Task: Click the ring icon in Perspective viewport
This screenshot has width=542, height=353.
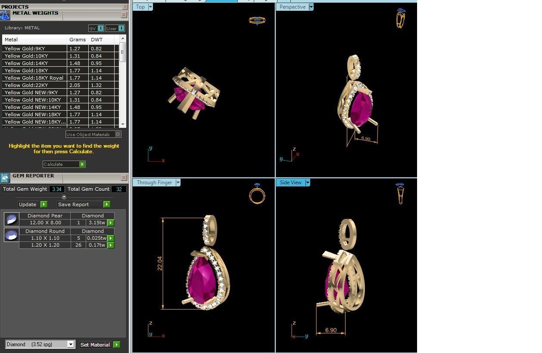Action: click(400, 18)
